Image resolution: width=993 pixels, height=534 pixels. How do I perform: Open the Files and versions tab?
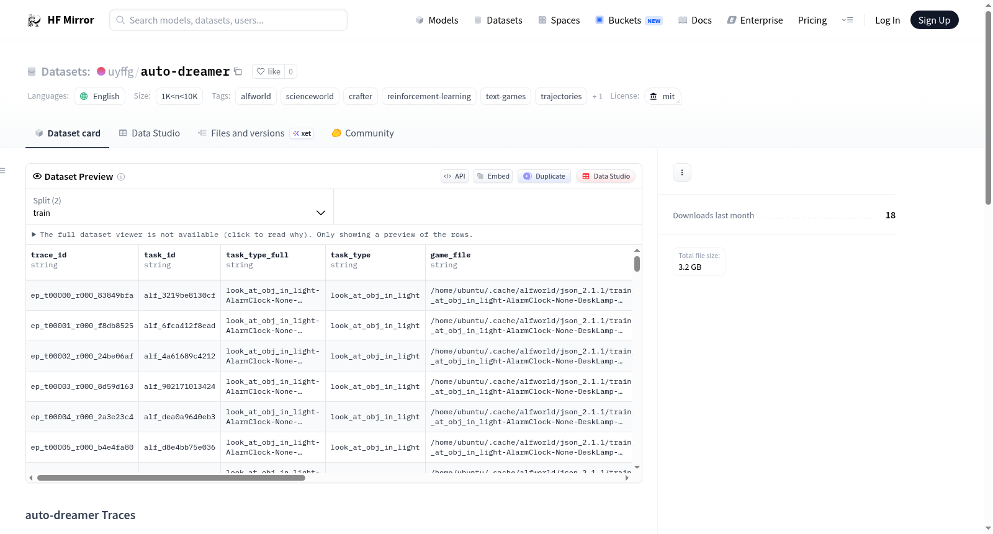[x=256, y=133]
